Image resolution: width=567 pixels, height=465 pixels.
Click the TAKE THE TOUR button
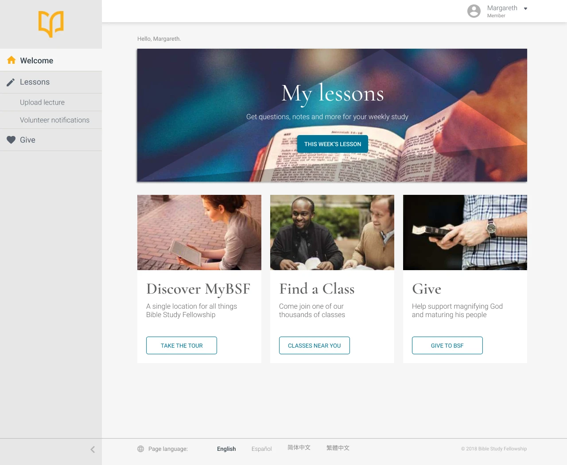(182, 345)
